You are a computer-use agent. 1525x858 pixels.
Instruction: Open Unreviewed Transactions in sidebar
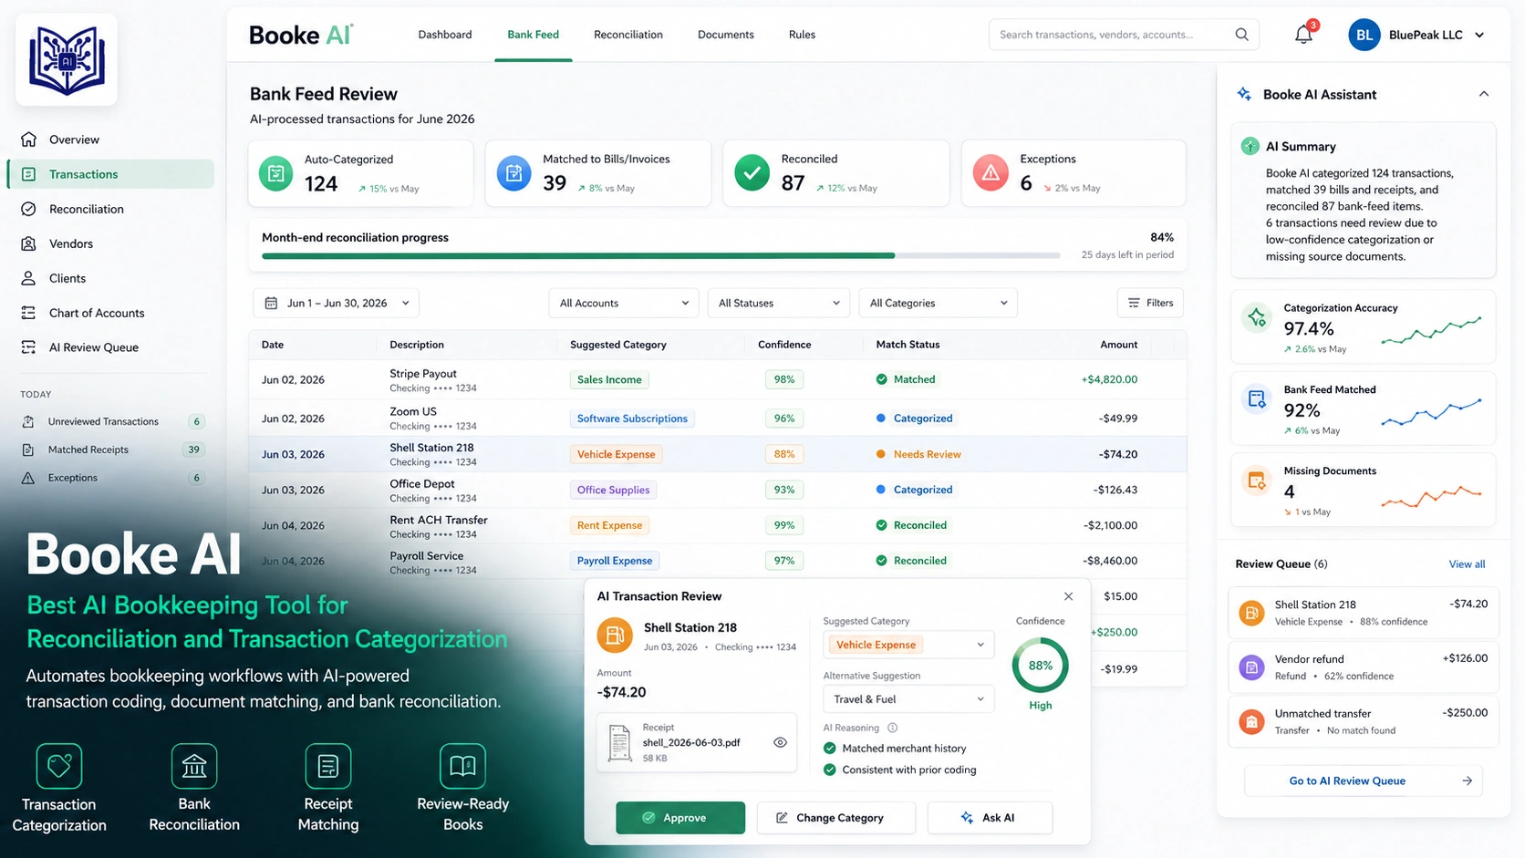(112, 421)
